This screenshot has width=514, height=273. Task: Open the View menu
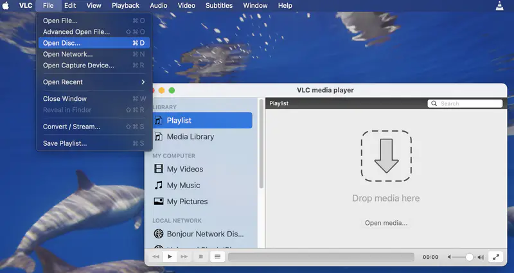coord(94,6)
